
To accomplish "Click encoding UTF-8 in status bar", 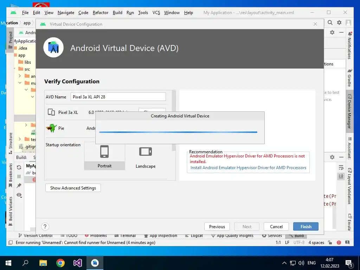I will (299, 243).
